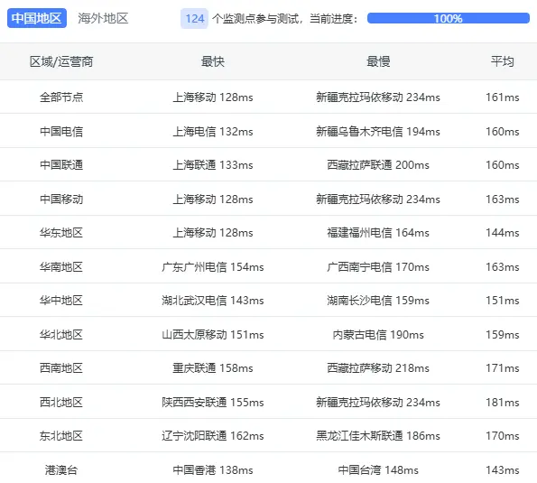Click 西藏拉萨联通 200ms cell
The height and width of the screenshot is (483, 537).
pos(378,165)
